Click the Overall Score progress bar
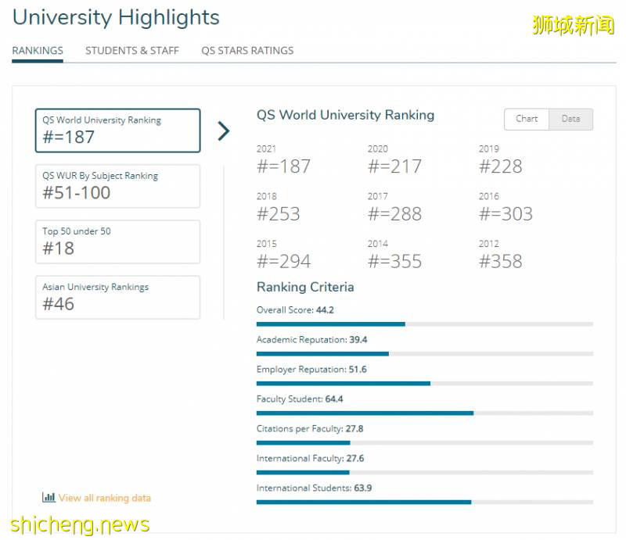 click(x=424, y=324)
